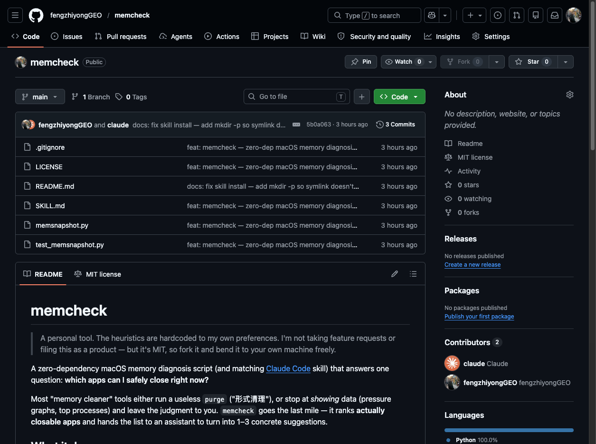The width and height of the screenshot is (596, 444).
Task: Open the README outline list icon
Action: [x=413, y=274]
